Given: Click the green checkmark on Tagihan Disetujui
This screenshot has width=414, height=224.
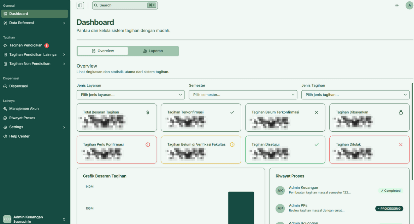Looking at the screenshot, I should (316, 144).
